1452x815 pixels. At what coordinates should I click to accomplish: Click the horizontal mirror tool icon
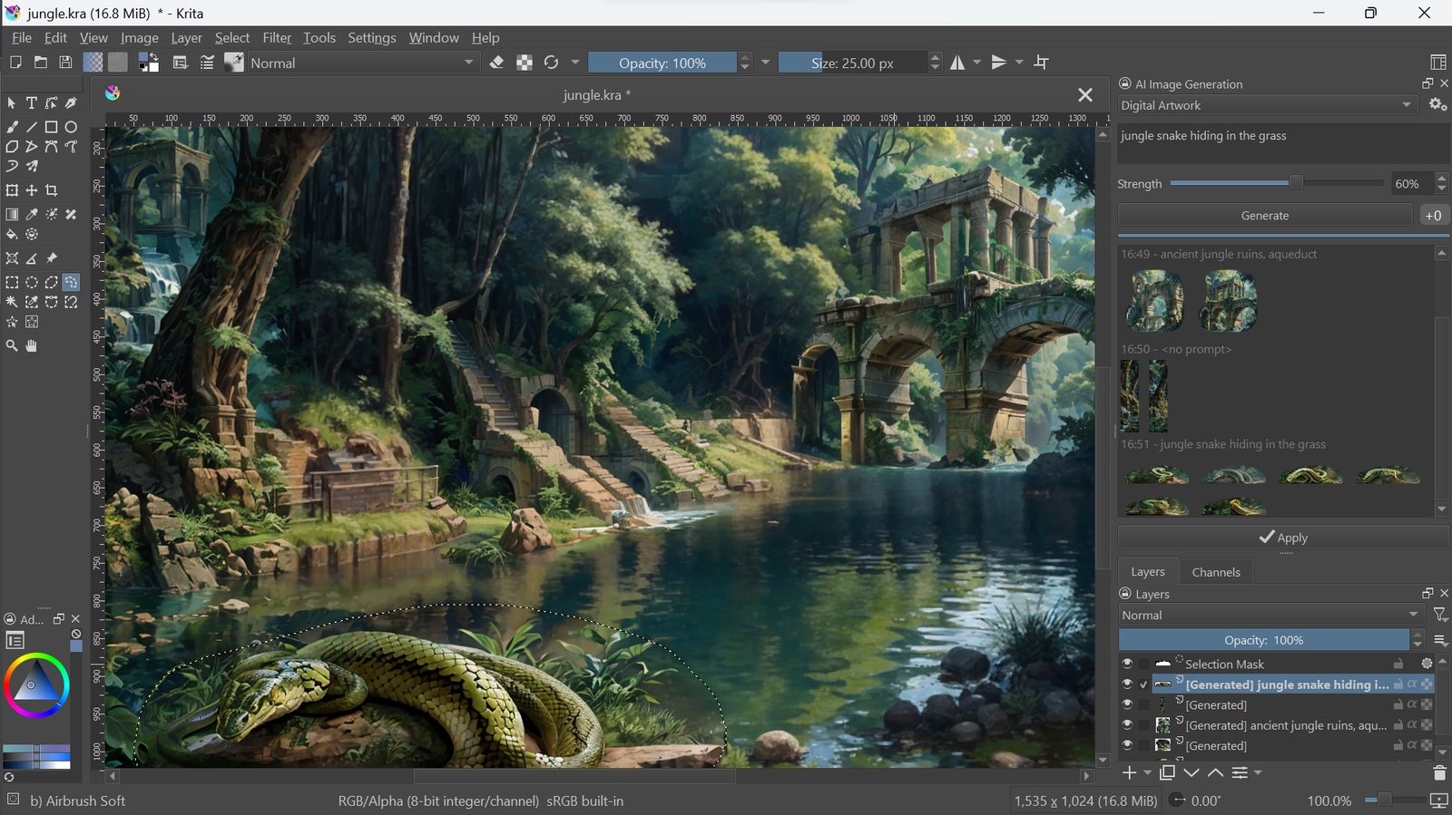[x=957, y=63]
